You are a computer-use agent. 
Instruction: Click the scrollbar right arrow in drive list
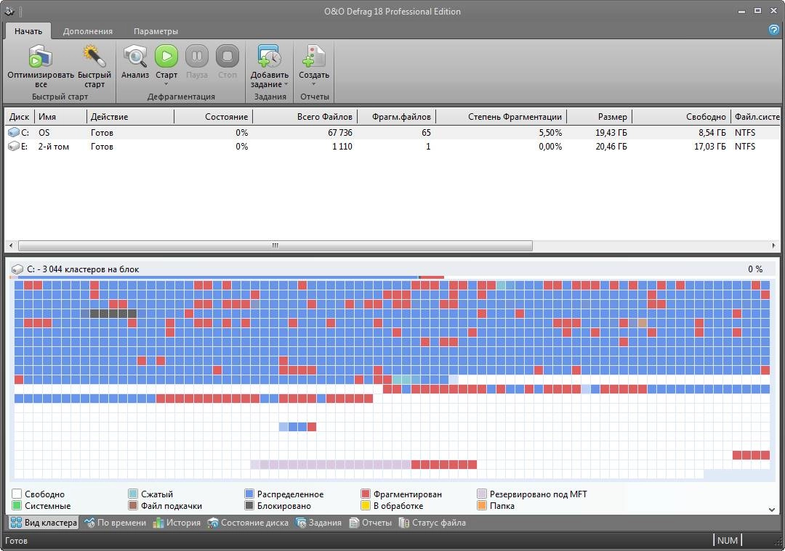tap(773, 245)
